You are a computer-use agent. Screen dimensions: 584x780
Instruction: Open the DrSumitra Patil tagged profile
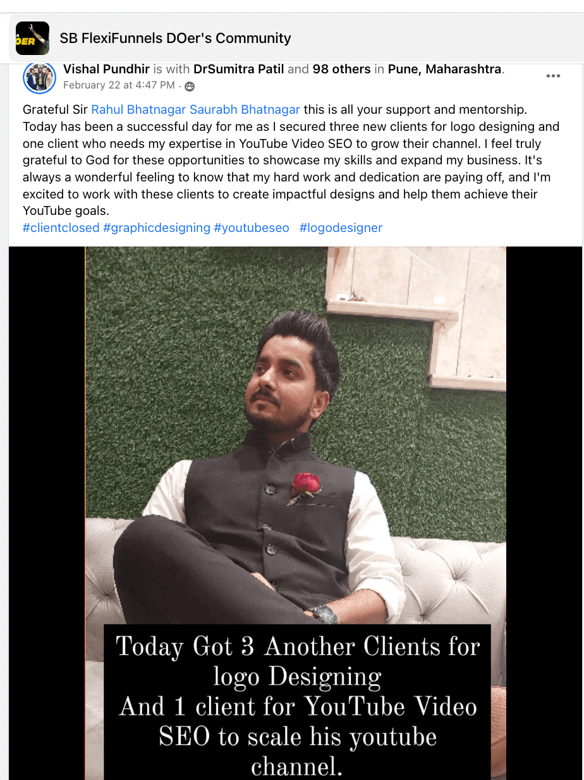pyautogui.click(x=238, y=69)
